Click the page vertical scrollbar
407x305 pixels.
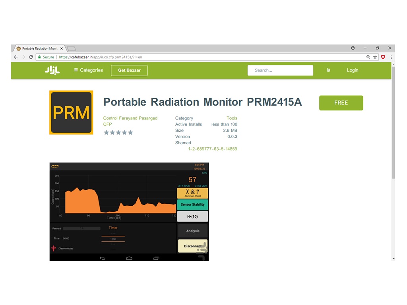(x=393, y=122)
